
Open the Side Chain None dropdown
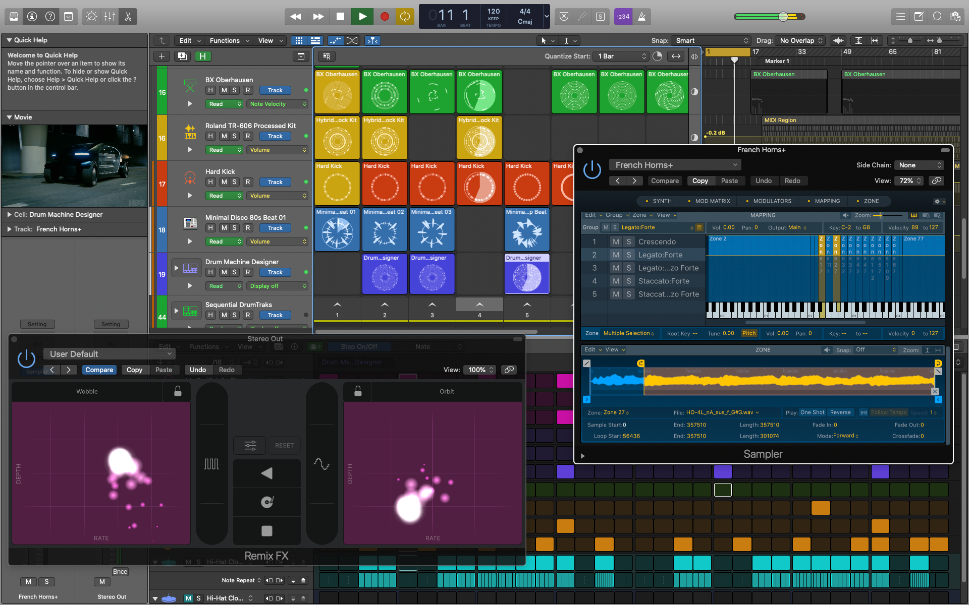click(x=919, y=165)
